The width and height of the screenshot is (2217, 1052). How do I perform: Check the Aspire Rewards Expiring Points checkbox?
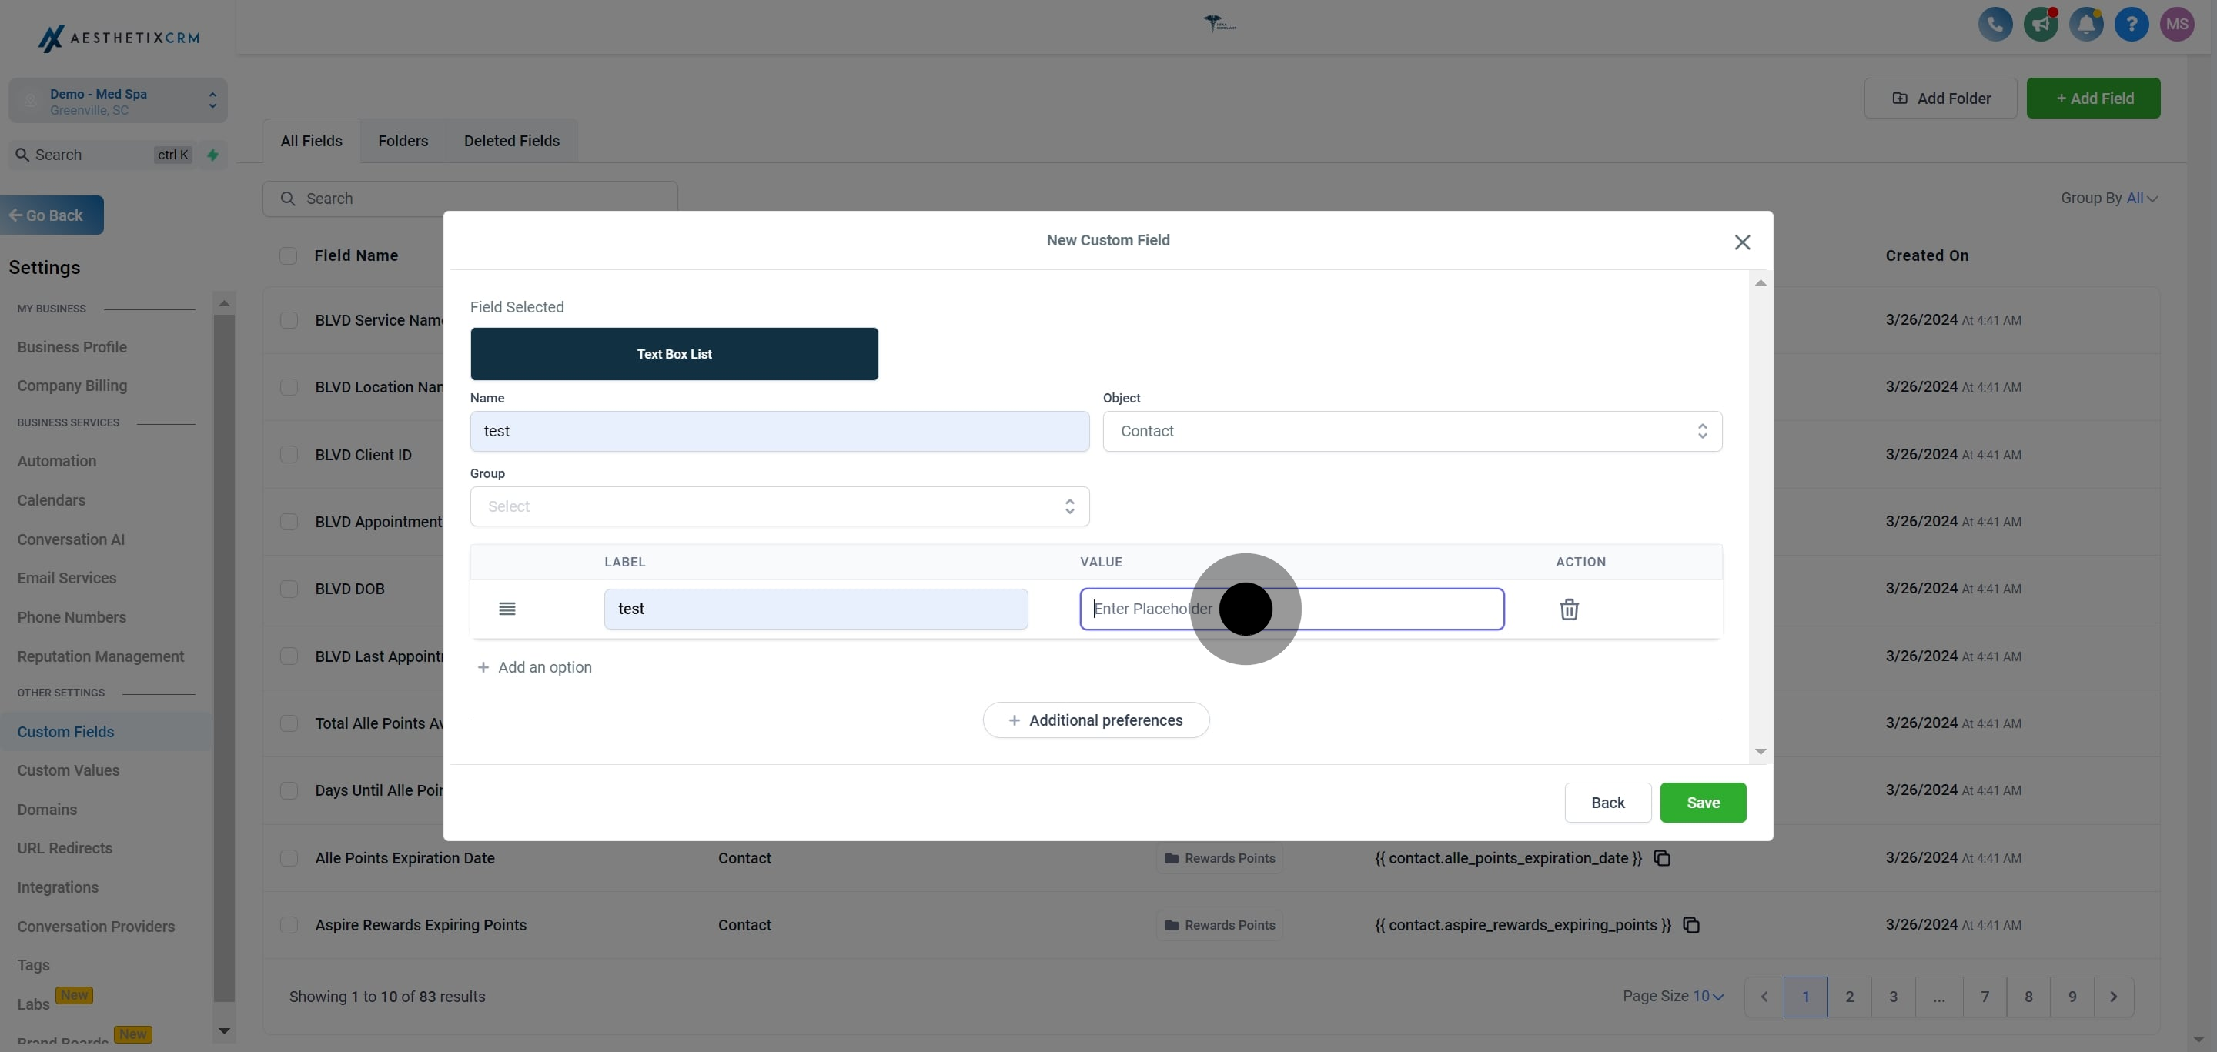point(289,926)
